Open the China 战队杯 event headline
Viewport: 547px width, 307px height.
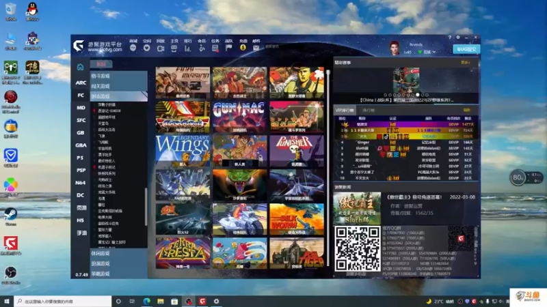tap(406, 100)
